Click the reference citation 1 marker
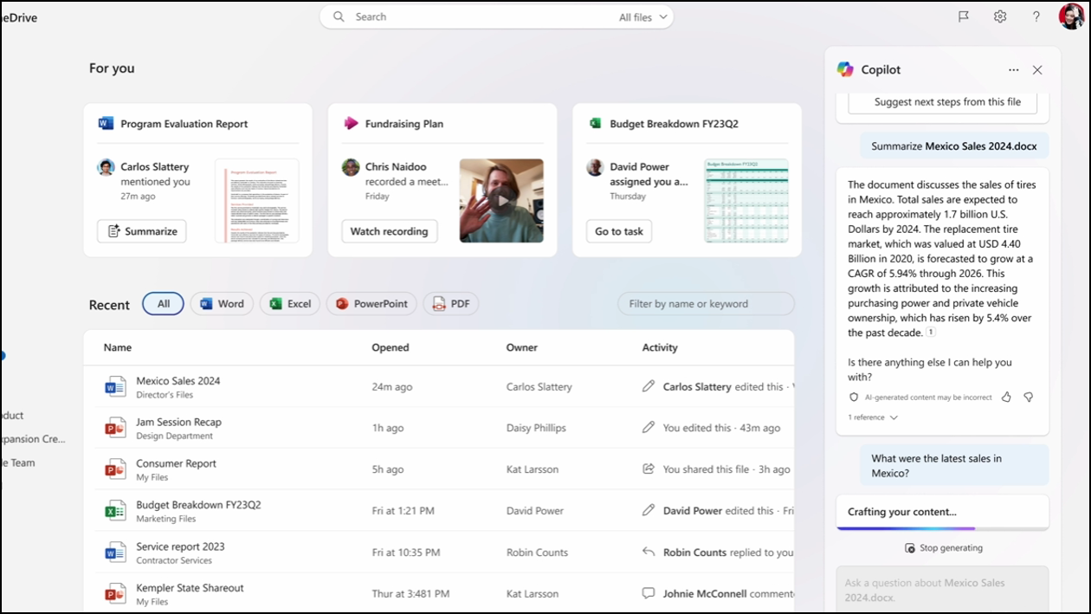1091x614 pixels. pyautogui.click(x=931, y=332)
